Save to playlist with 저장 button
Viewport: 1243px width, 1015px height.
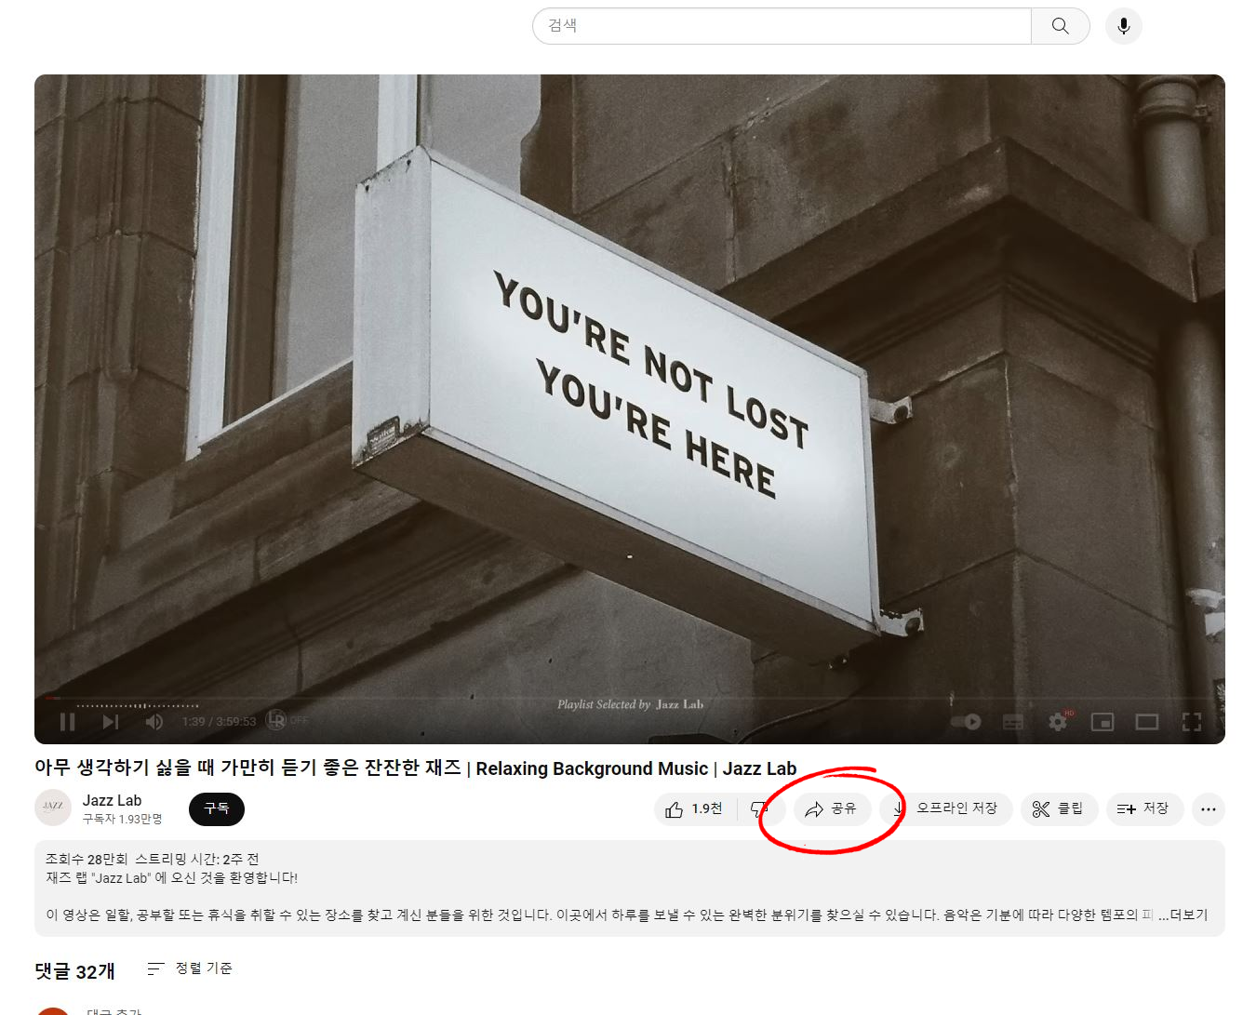pos(1143,809)
